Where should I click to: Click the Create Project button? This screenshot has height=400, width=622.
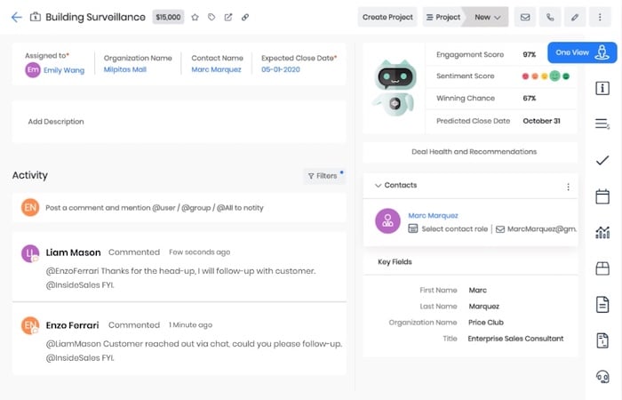[387, 17]
